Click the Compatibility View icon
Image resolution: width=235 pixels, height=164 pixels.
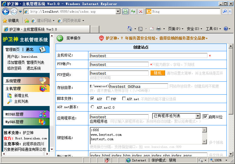coord(125,11)
